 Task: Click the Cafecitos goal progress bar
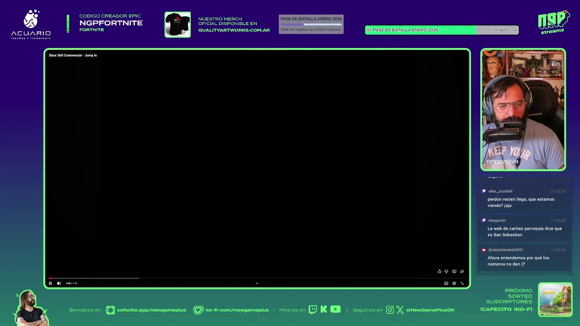click(311, 24)
